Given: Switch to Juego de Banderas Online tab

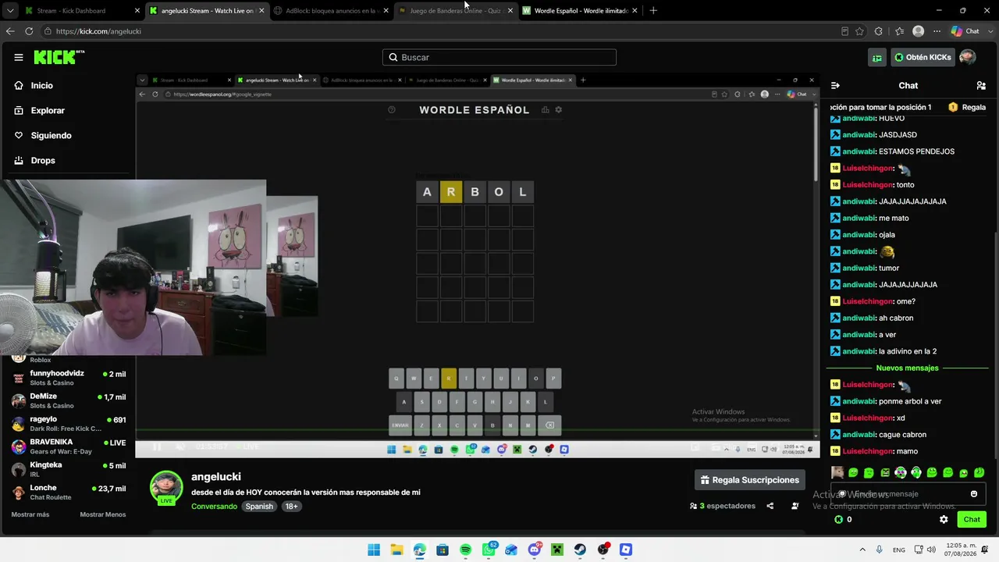Looking at the screenshot, I should coord(455,11).
